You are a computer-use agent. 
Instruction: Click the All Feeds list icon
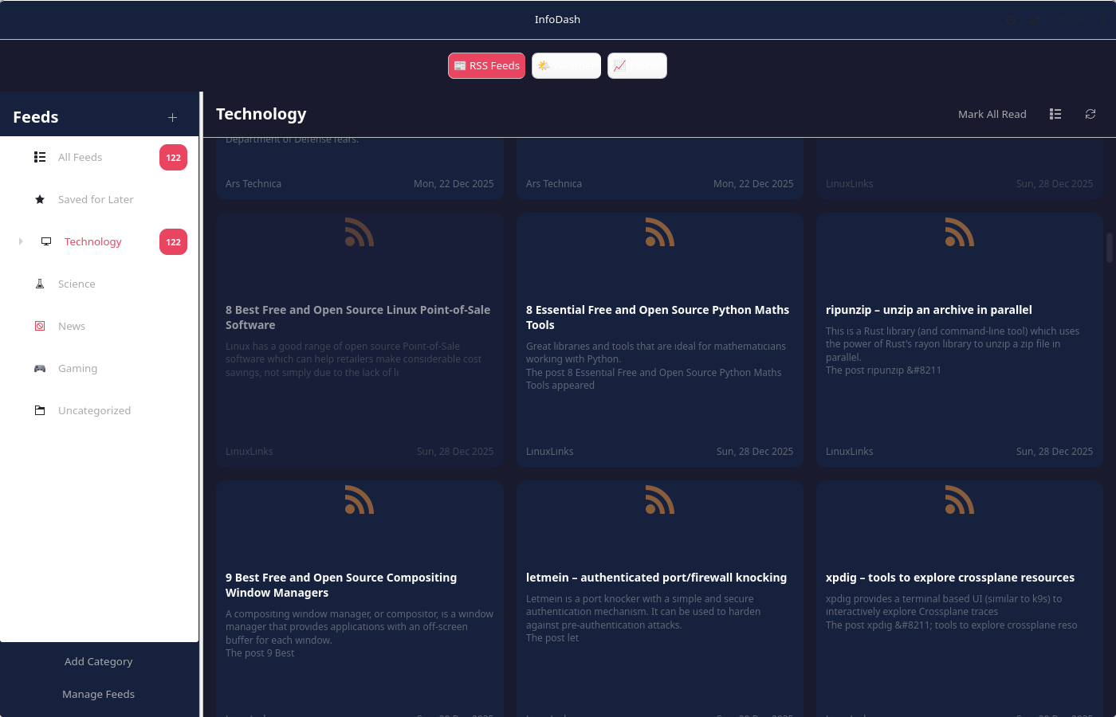pyautogui.click(x=40, y=158)
